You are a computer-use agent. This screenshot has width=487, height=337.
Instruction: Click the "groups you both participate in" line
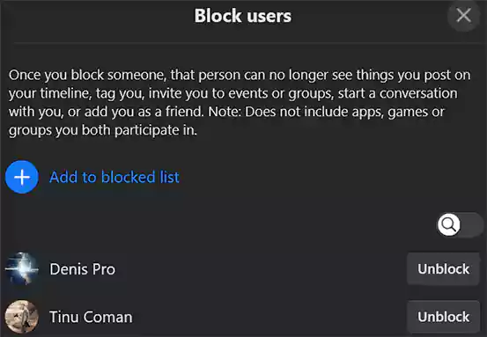(103, 130)
